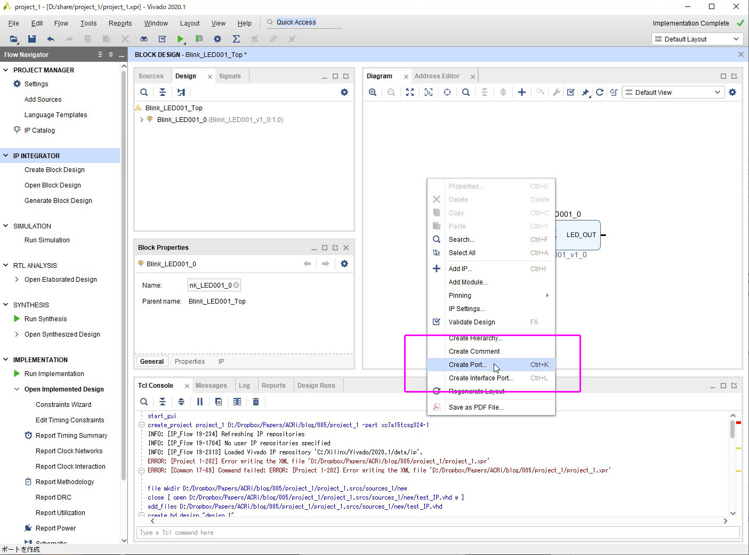Click the Save project disk icon

point(32,39)
